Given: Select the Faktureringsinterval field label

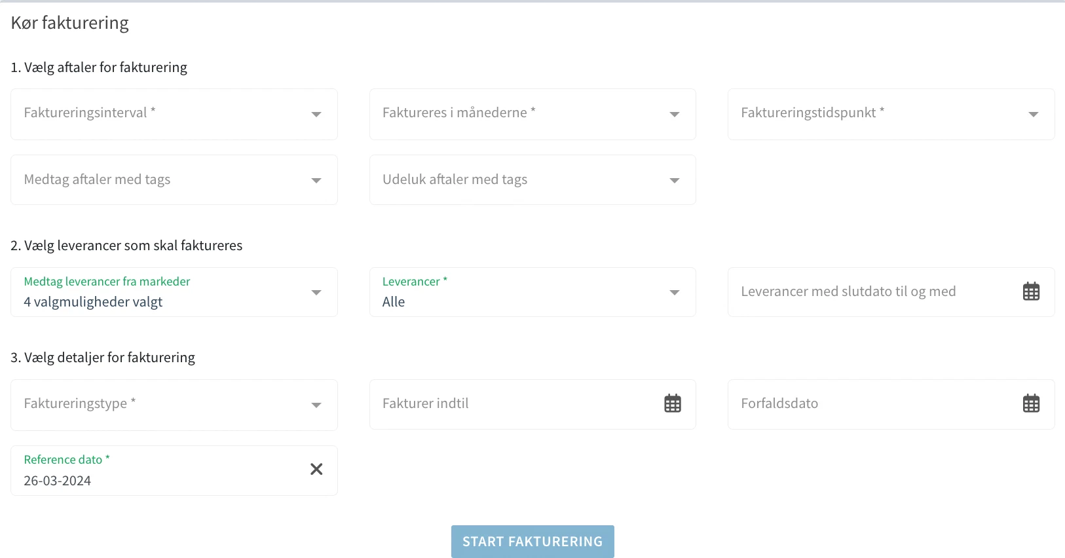Looking at the screenshot, I should click(86, 113).
